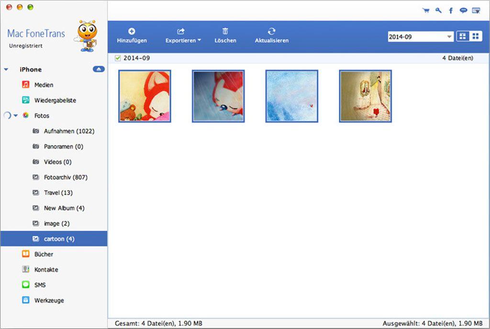Click Hinzufügen to add photos
This screenshot has width=490, height=329.
tap(132, 35)
